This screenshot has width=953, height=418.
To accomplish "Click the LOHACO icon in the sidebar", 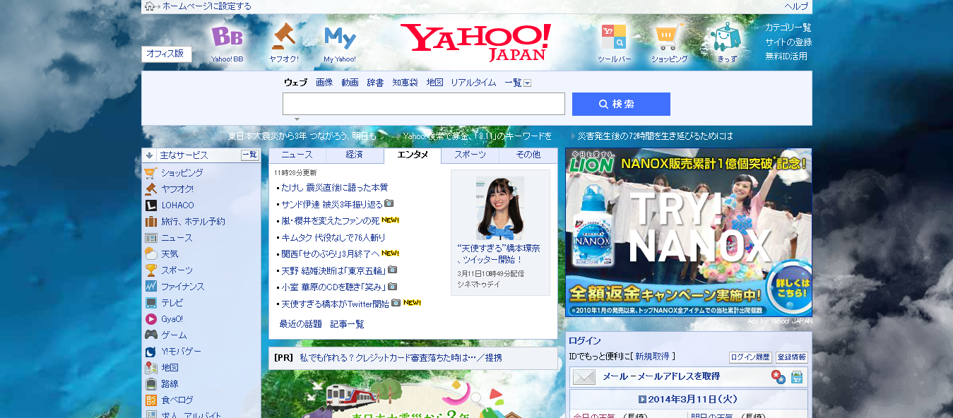I will pos(150,205).
